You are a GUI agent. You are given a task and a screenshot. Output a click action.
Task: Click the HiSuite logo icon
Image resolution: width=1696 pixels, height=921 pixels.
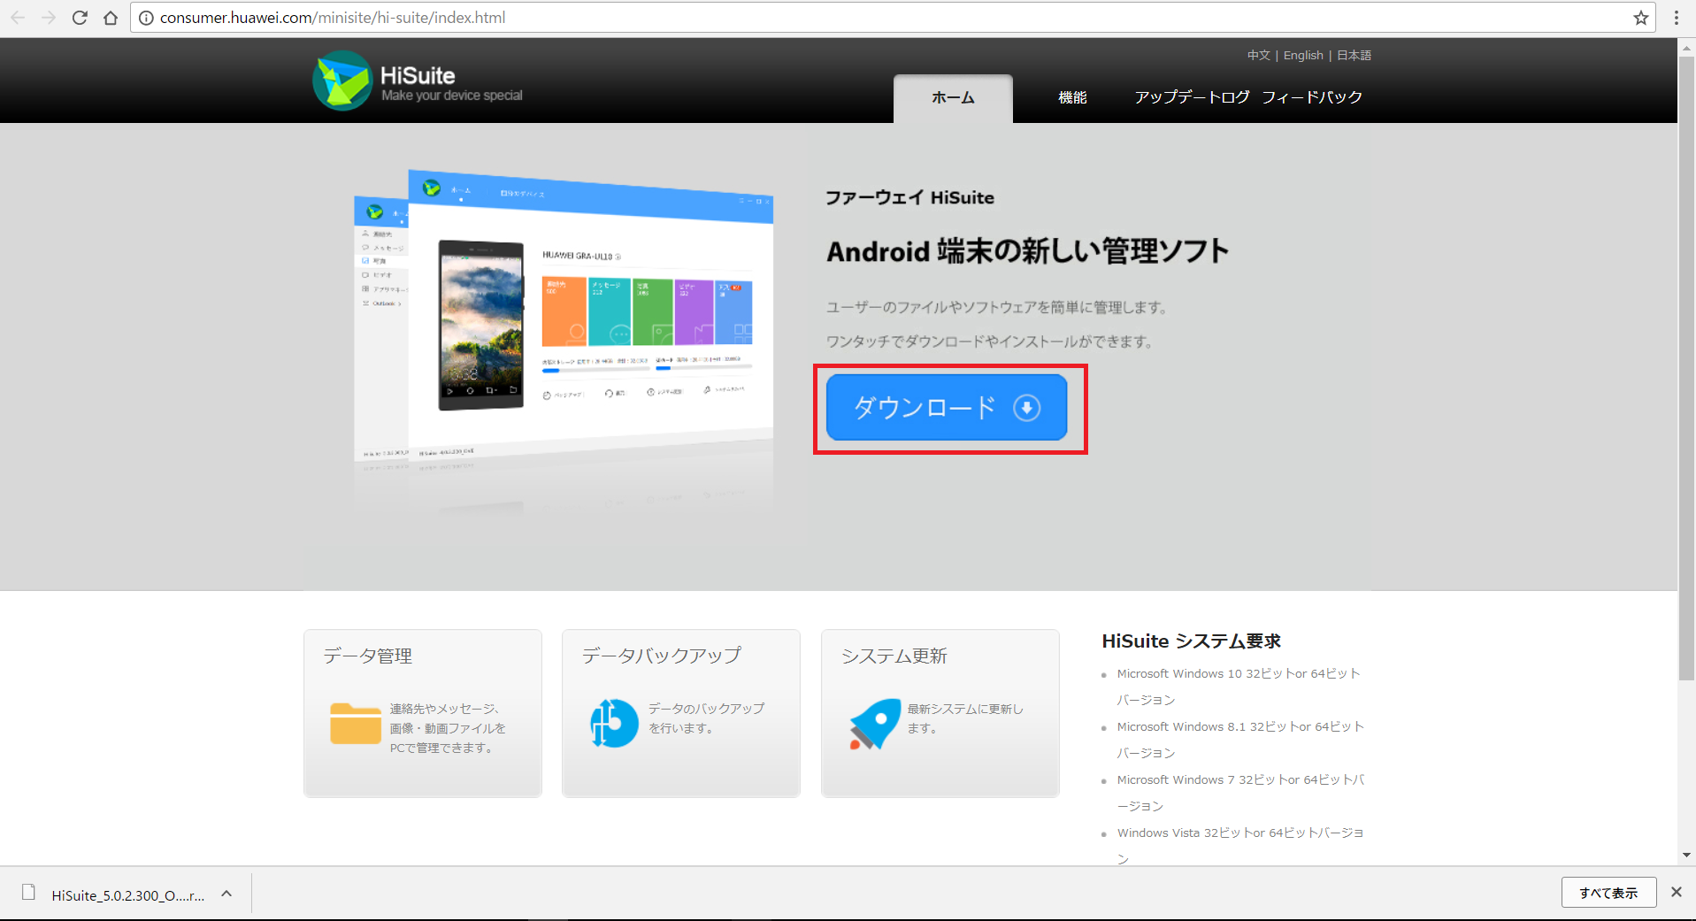pyautogui.click(x=342, y=81)
